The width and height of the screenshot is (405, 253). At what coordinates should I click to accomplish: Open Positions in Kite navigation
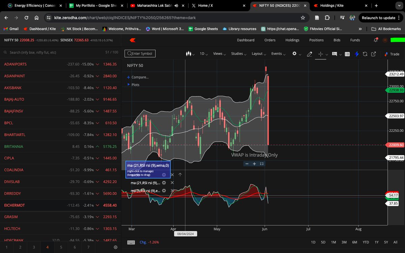(x=317, y=40)
